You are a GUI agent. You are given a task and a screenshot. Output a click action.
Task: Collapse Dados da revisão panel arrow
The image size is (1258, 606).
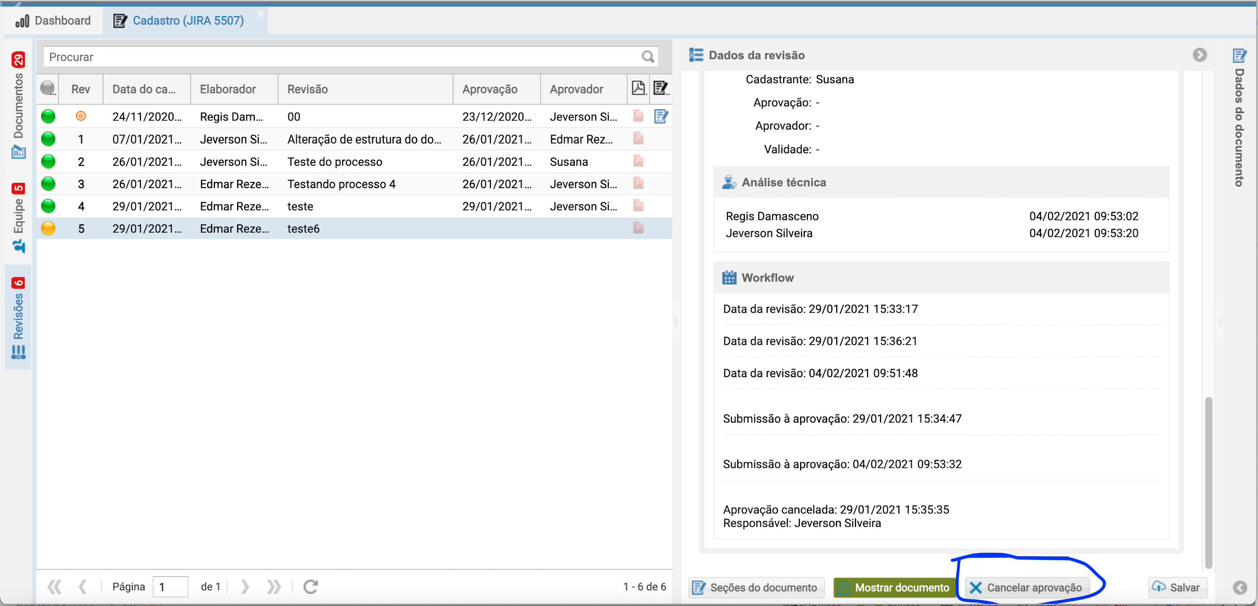tap(1199, 55)
